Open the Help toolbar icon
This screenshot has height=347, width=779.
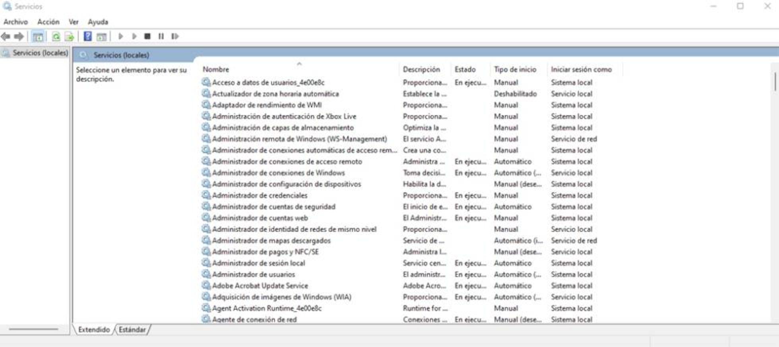tap(87, 37)
